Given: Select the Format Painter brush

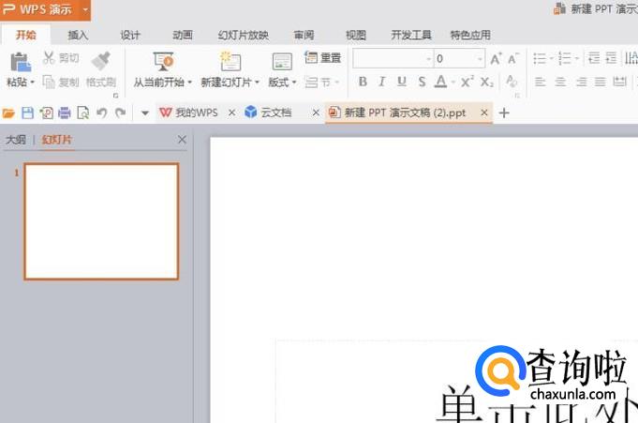Looking at the screenshot, I should coord(101,61).
